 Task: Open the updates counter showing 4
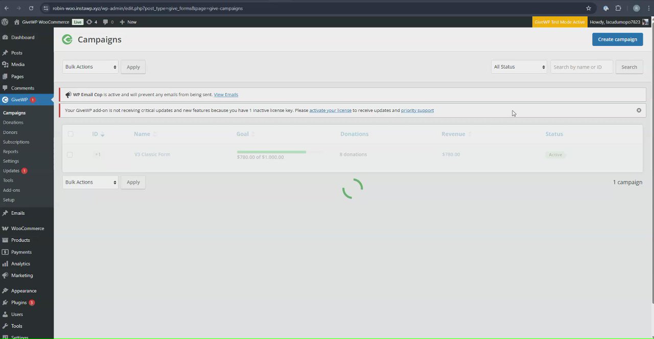[x=92, y=22]
